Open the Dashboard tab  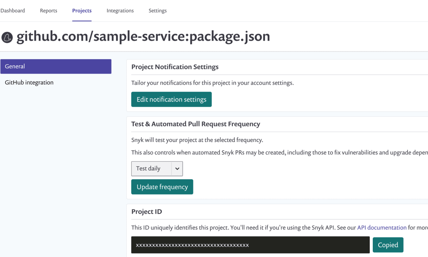click(12, 11)
